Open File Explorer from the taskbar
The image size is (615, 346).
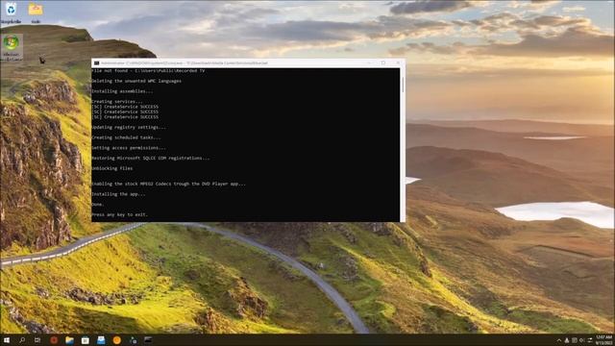(69, 340)
